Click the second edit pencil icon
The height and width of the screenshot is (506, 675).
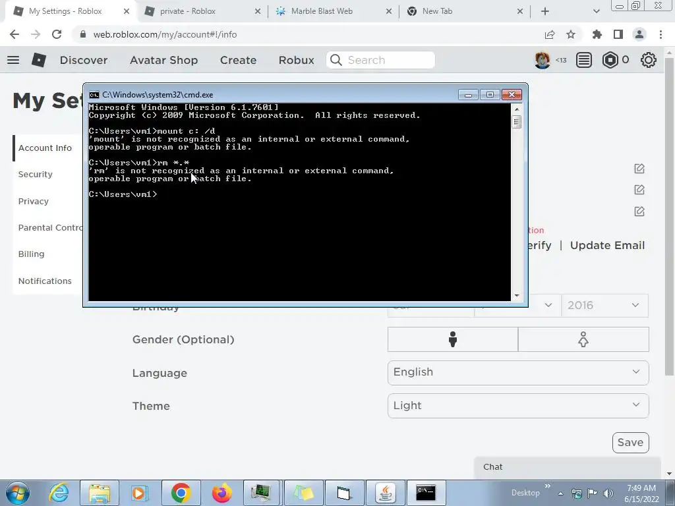pyautogui.click(x=639, y=190)
